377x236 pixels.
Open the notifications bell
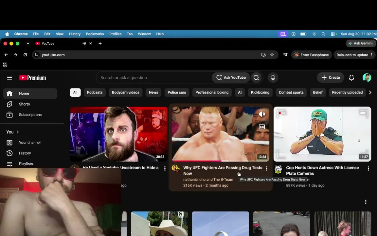click(351, 78)
